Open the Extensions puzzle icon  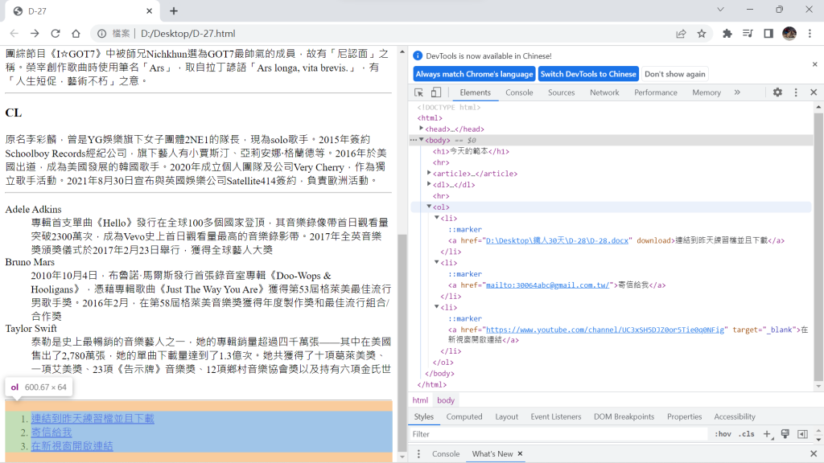point(727,34)
